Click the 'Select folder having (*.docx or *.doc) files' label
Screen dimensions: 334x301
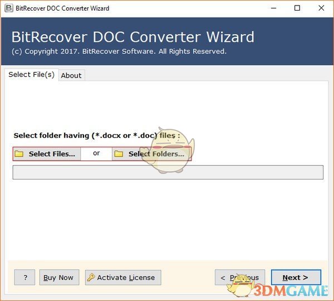[x=97, y=135]
